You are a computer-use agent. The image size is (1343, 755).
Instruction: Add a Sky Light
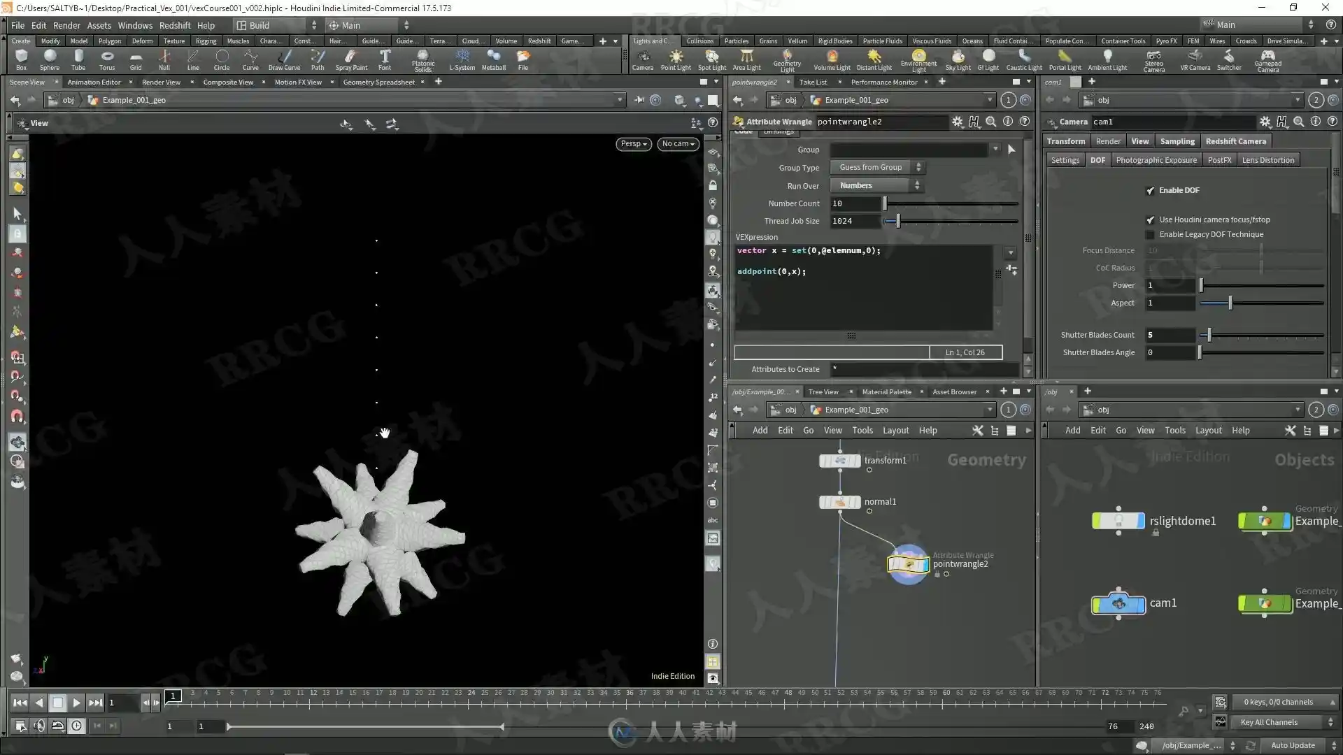(x=958, y=59)
